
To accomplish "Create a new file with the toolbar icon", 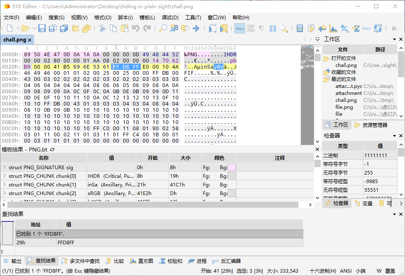I will (10, 28).
